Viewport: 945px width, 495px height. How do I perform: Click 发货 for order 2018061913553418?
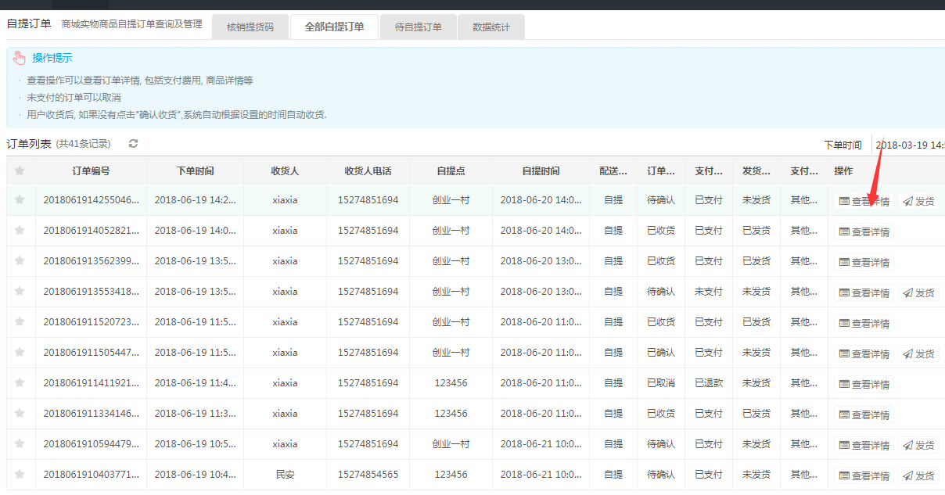click(x=918, y=292)
